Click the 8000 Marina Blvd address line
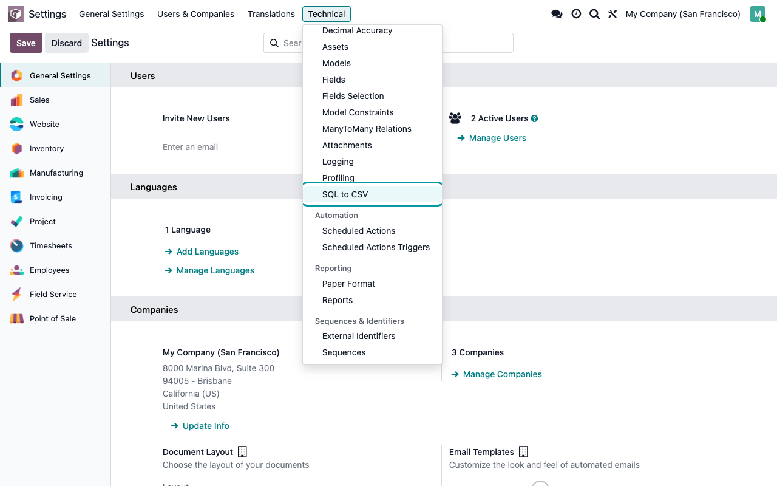The width and height of the screenshot is (777, 486). pos(219,368)
